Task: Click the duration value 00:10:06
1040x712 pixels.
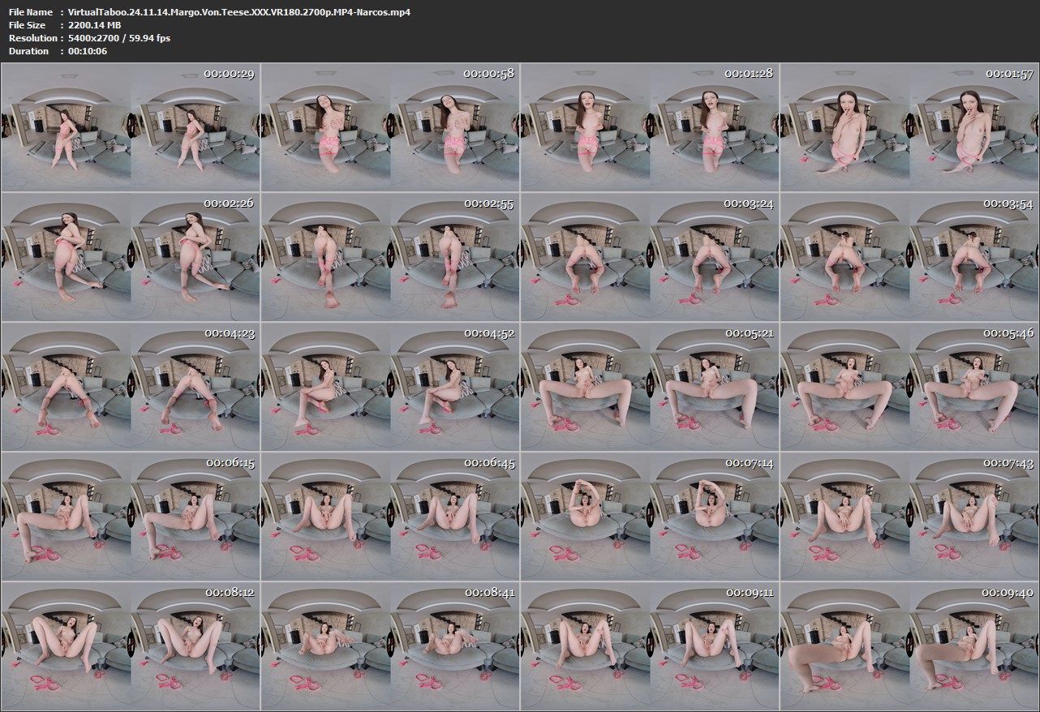Action: pos(88,51)
